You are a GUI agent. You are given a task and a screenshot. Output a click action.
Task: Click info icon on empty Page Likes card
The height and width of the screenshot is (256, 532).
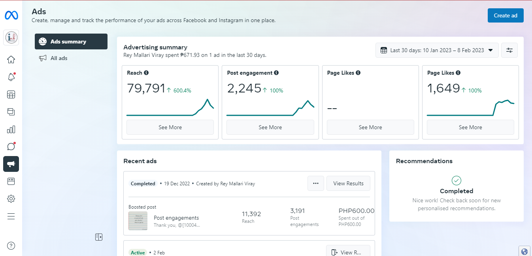358,73
